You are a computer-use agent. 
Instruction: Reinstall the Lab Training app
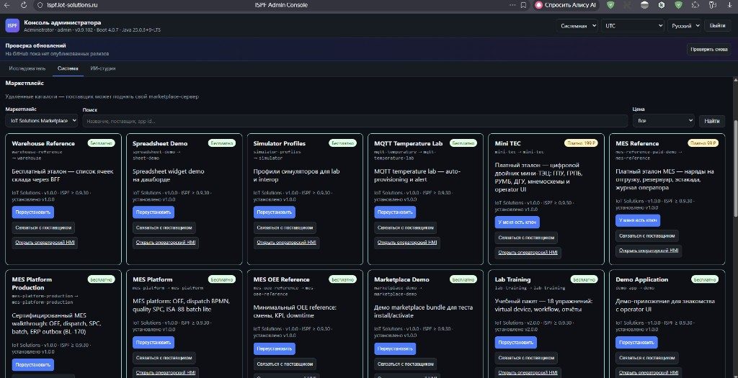[x=516, y=343]
